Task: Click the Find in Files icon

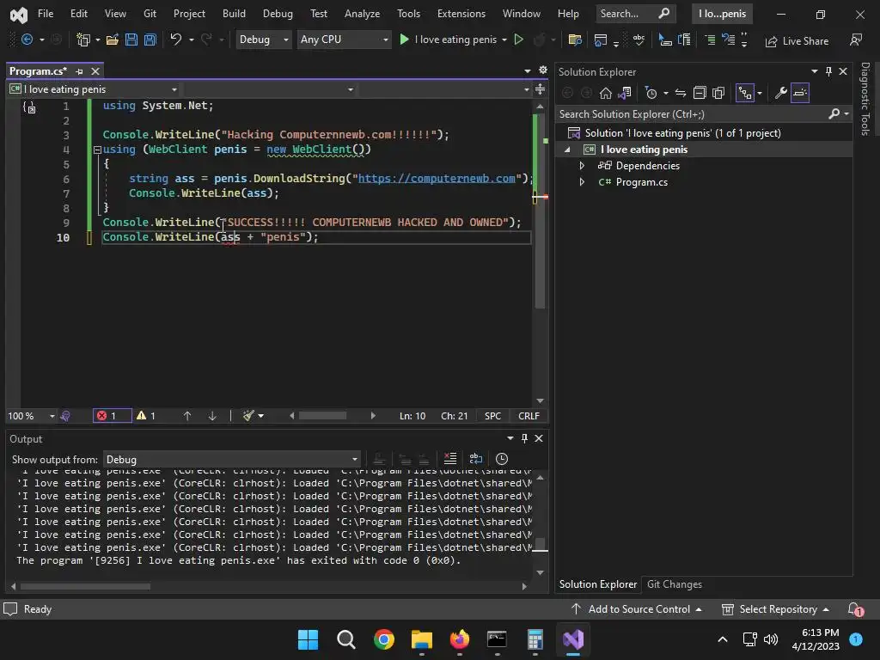Action: tap(575, 40)
